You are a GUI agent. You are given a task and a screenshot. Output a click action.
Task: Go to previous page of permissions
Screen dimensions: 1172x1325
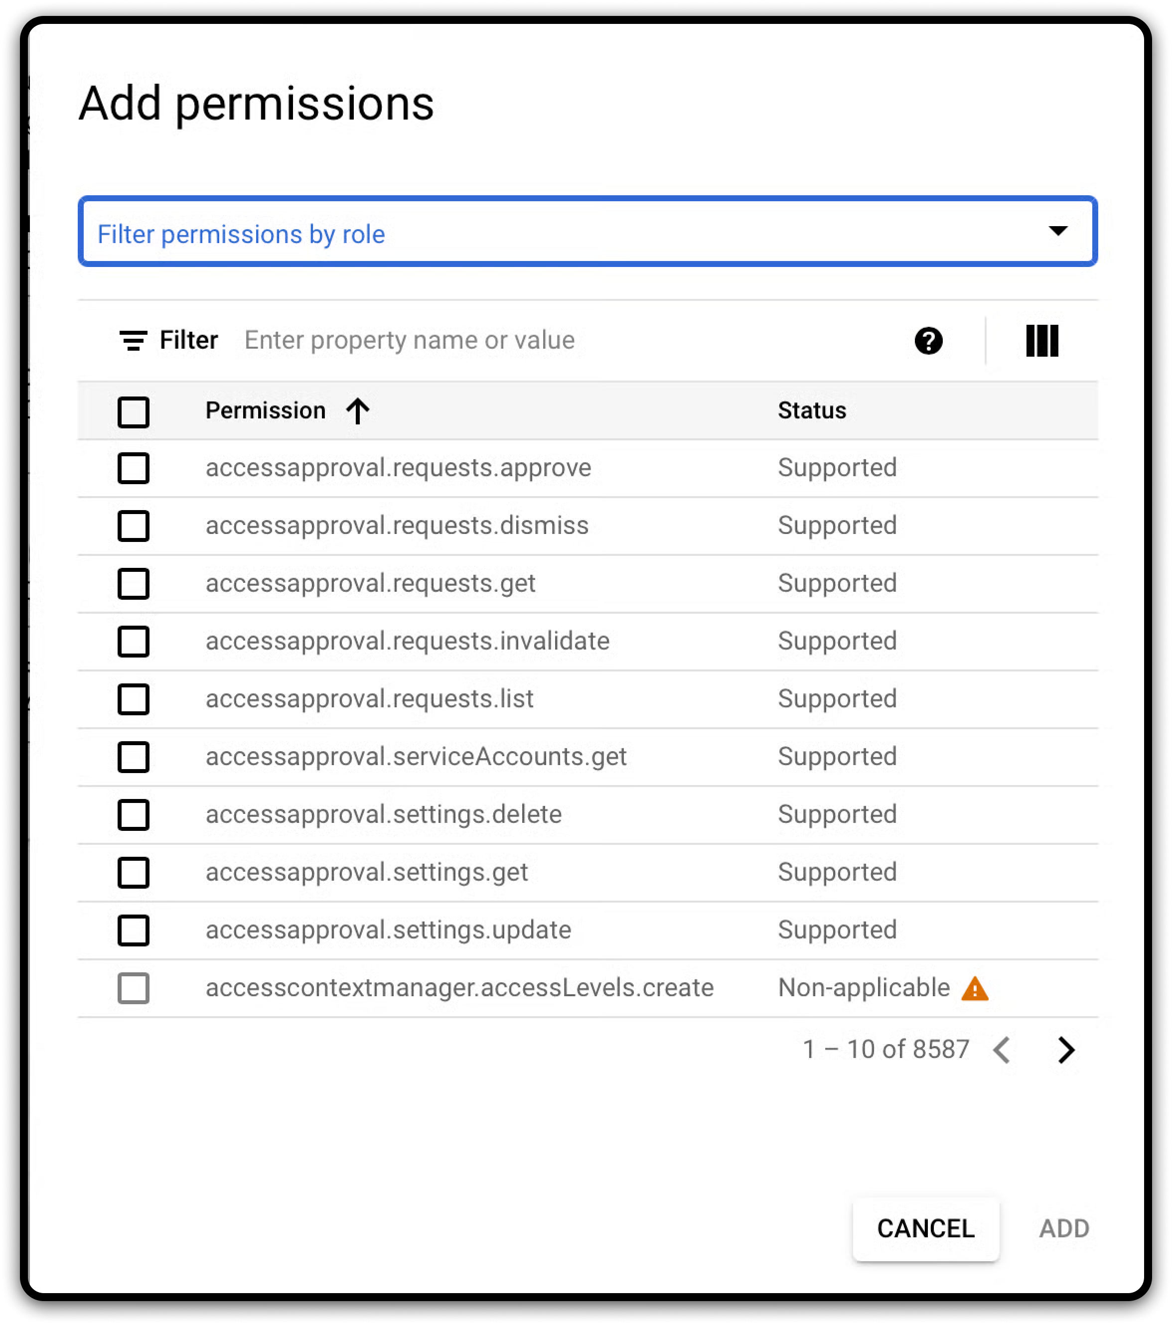[1002, 1050]
